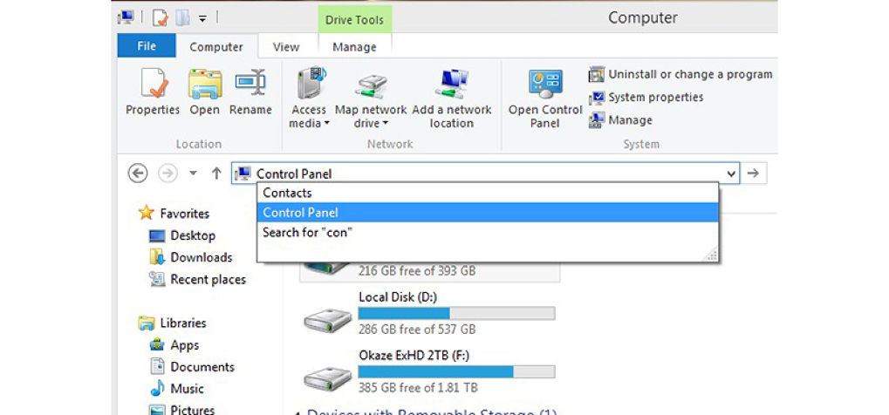Image resolution: width=889 pixels, height=415 pixels.
Task: Select the Manage tab under Drive Tools
Action: [354, 47]
